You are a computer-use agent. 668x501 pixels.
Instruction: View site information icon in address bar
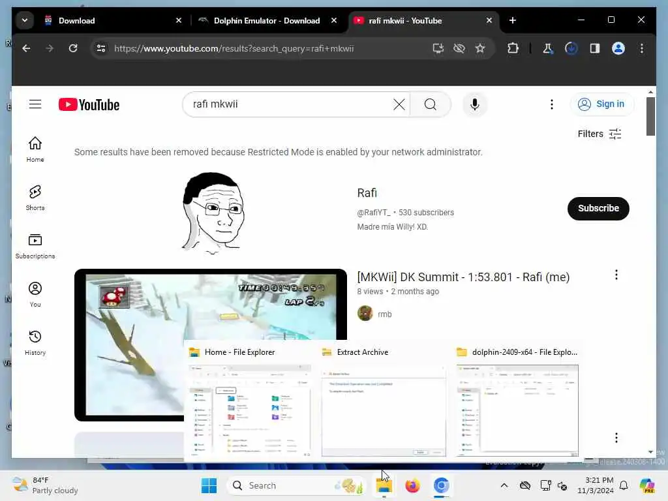click(x=101, y=48)
